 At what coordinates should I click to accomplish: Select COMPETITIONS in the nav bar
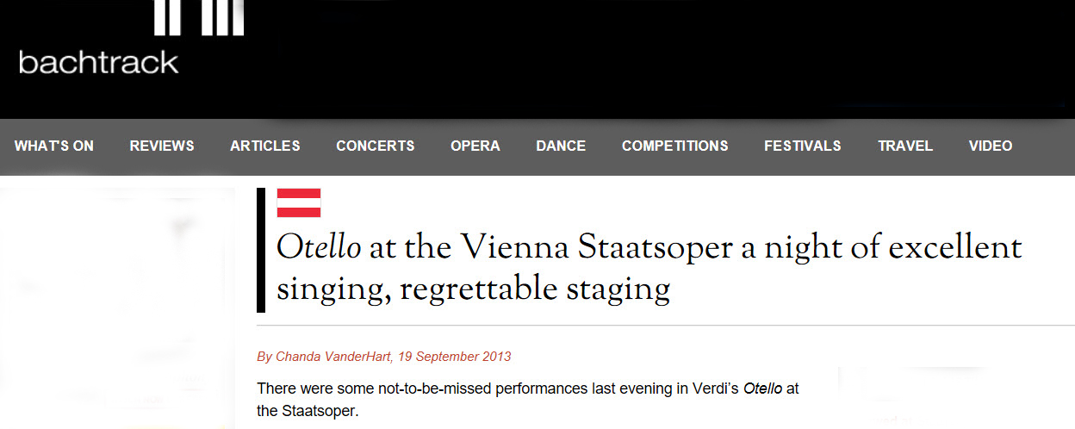[x=675, y=146]
